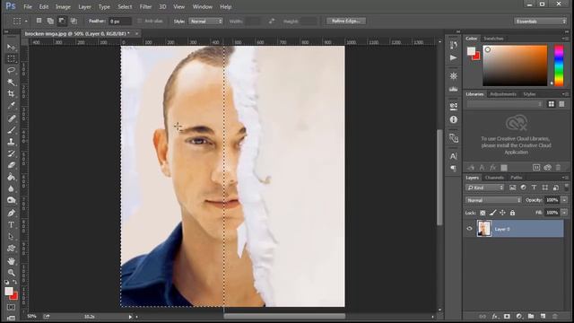Open the Opacity slider dropdown arrow
Screen dimensions: 574x323
click(x=564, y=200)
